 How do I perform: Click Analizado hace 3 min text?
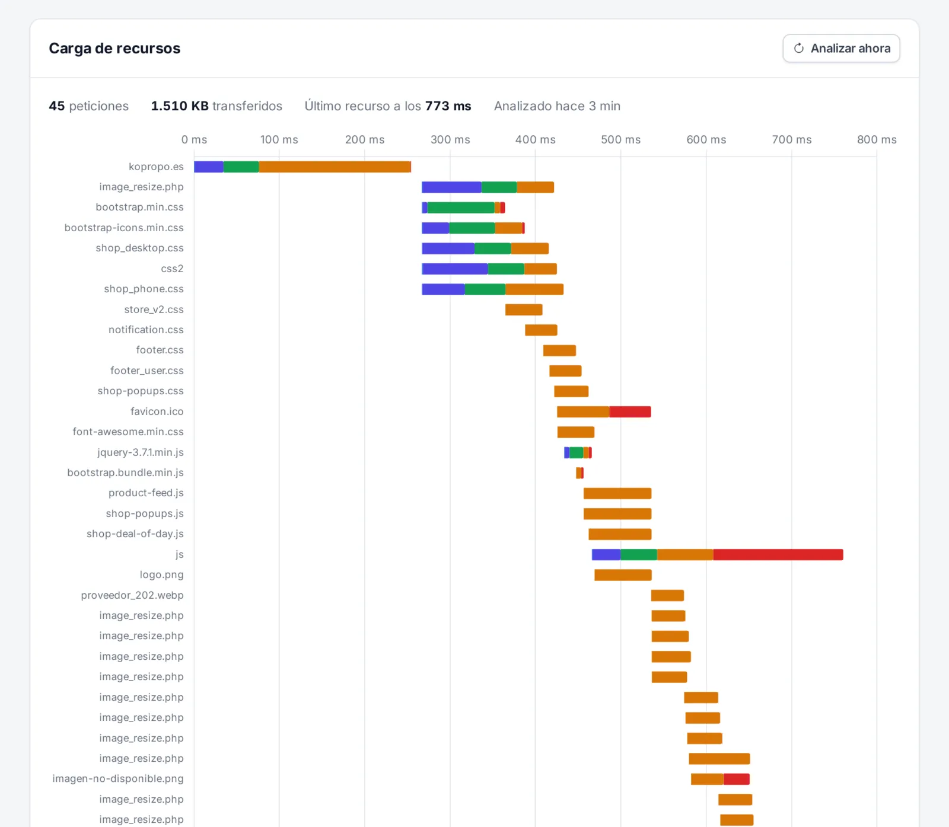(557, 106)
